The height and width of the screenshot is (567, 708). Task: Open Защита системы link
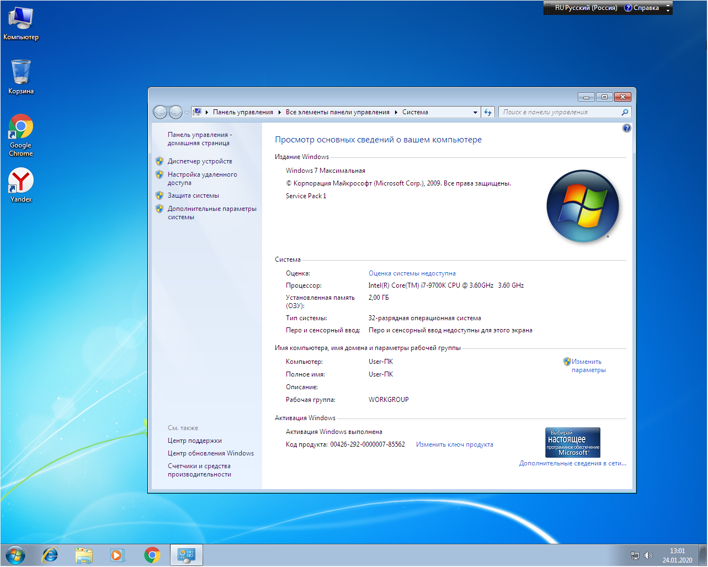point(193,195)
